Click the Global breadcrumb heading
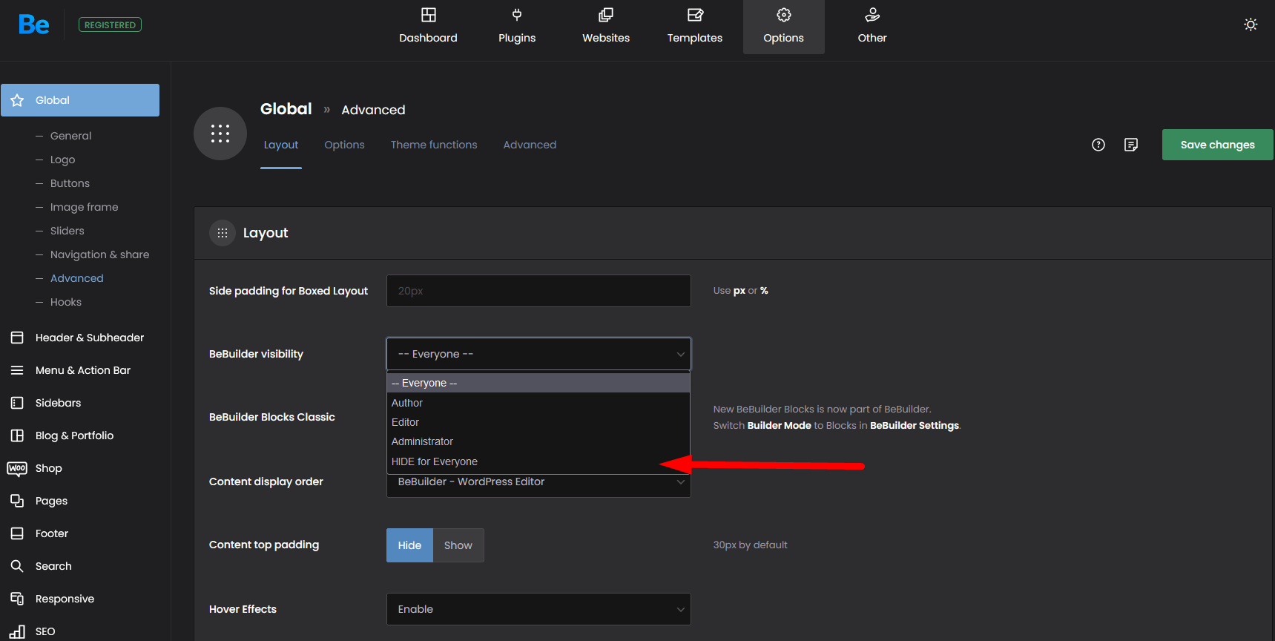 click(286, 109)
